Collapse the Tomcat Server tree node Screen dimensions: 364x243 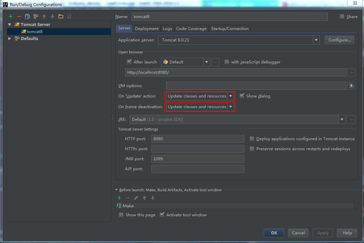click(9, 25)
